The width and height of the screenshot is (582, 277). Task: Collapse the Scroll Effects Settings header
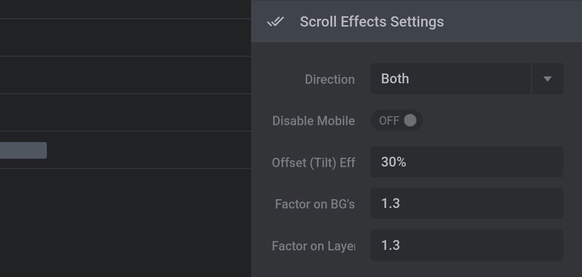pos(416,21)
